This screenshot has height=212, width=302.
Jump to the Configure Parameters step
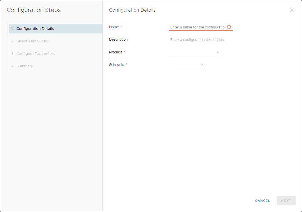[x=35, y=54]
